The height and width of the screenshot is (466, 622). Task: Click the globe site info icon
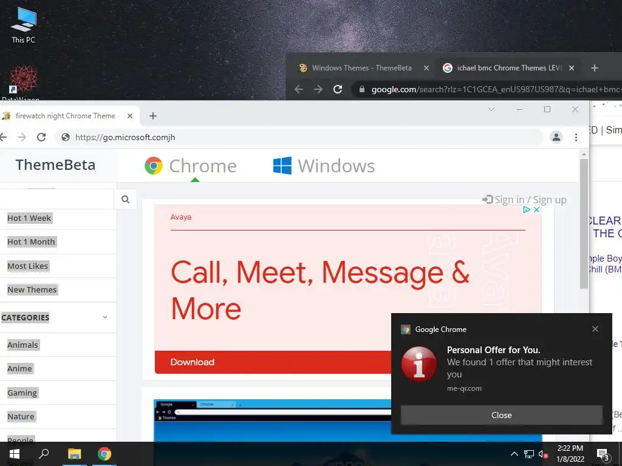tap(66, 137)
